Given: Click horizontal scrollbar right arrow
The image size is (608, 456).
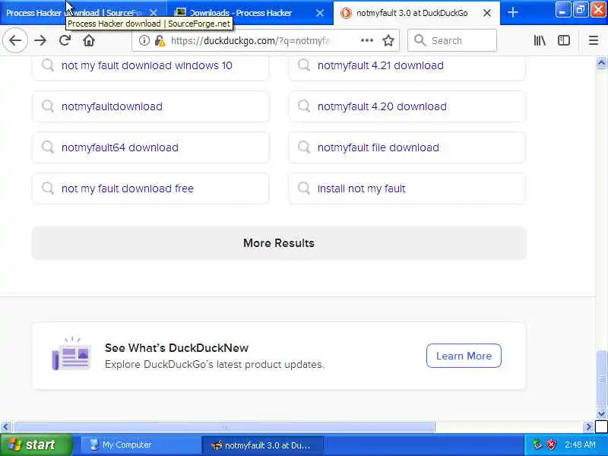Looking at the screenshot, I should pyautogui.click(x=588, y=427).
